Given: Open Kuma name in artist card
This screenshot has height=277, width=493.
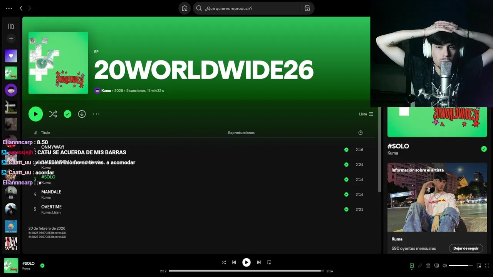Looking at the screenshot, I should pyautogui.click(x=397, y=239).
